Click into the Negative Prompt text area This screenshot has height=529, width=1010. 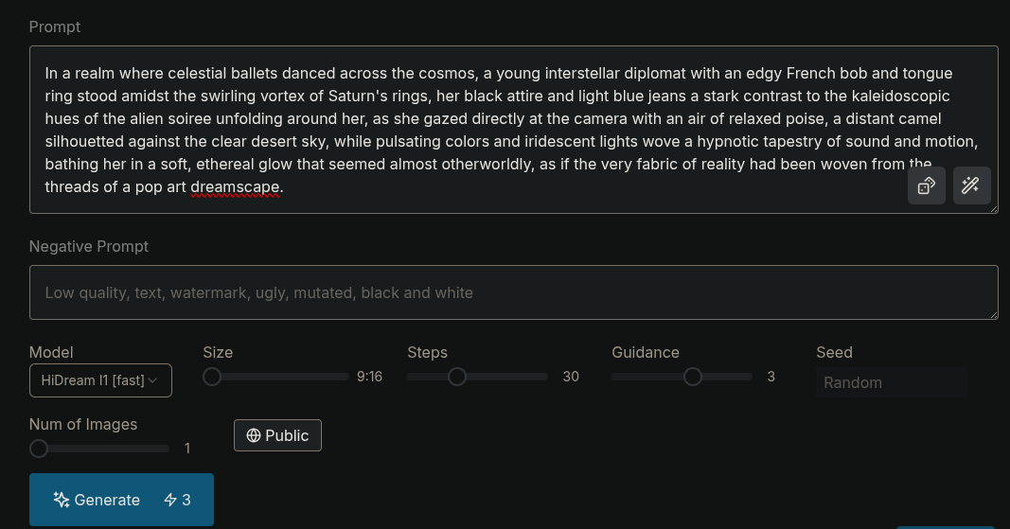[x=513, y=292]
